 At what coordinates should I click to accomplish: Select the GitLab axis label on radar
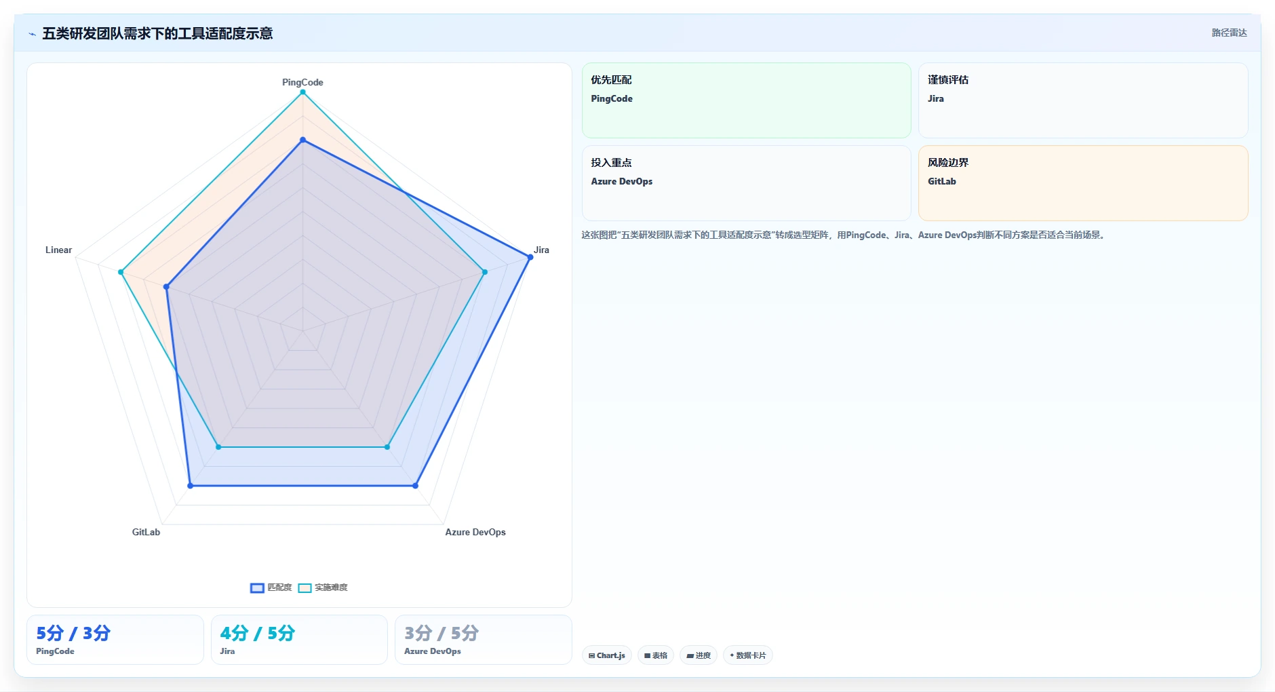[x=146, y=532]
